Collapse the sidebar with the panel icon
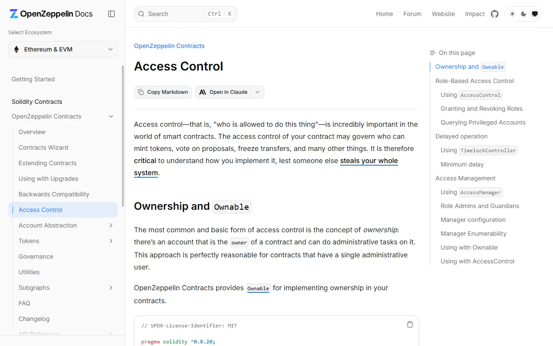553x346 pixels. tap(111, 14)
